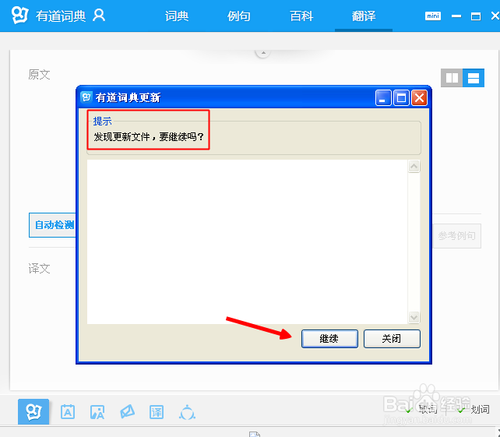Click scroll-down arrow in update log

pos(414,317)
